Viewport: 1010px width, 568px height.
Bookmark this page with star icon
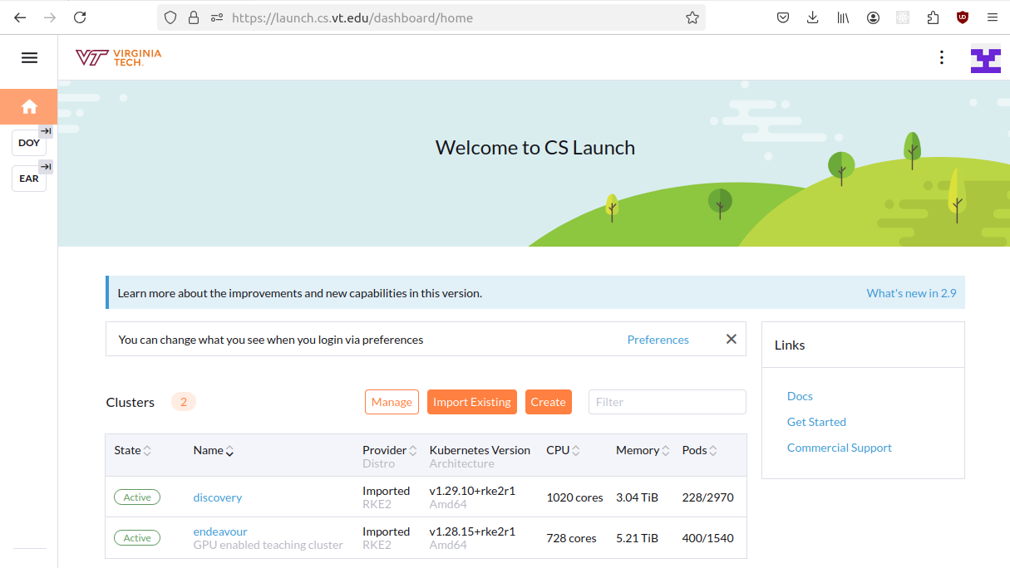[x=692, y=17]
